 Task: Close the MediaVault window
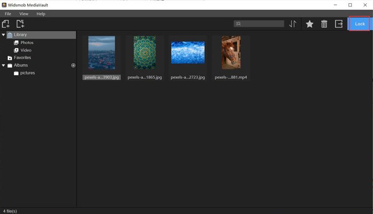[365, 5]
